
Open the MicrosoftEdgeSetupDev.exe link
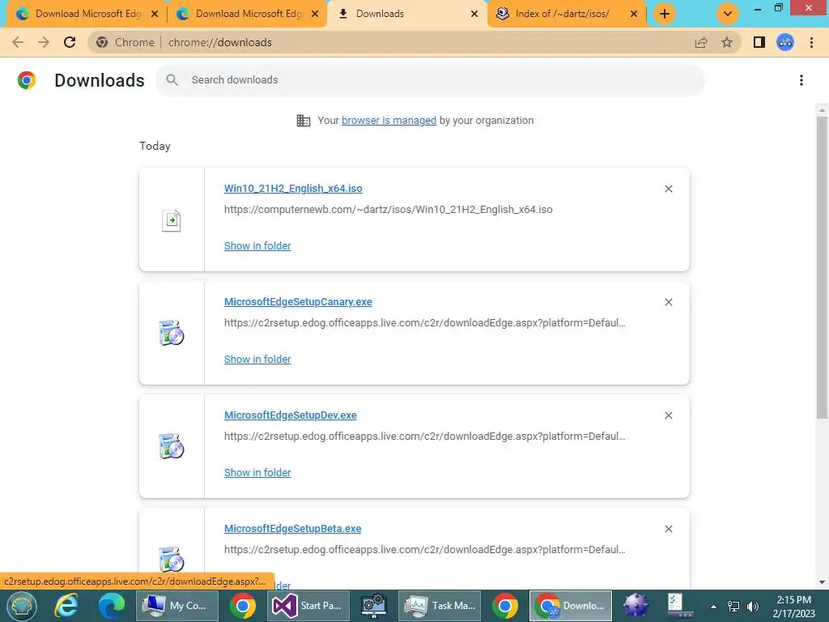click(291, 415)
